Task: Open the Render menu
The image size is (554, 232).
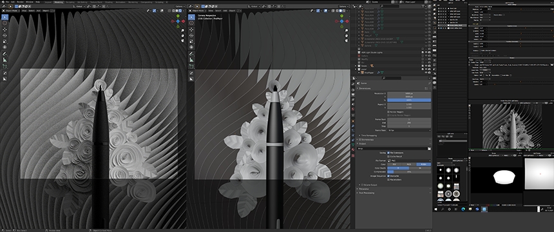Action: (20, 2)
